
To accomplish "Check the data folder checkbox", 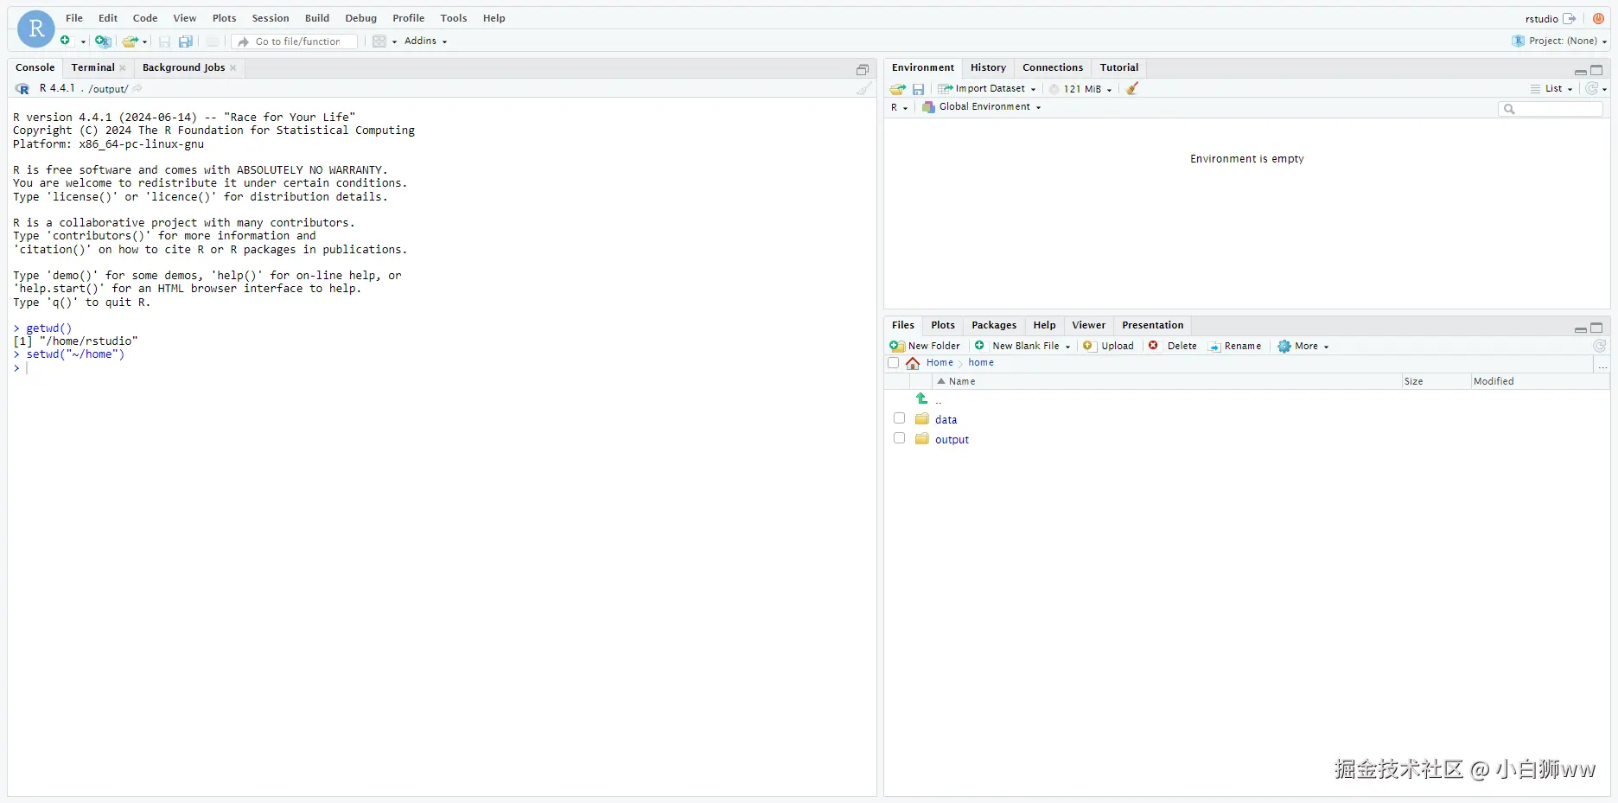I will coord(899,418).
